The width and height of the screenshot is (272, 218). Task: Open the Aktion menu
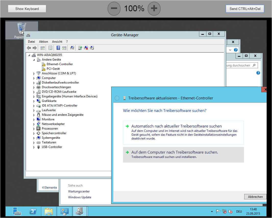[x=43, y=41]
